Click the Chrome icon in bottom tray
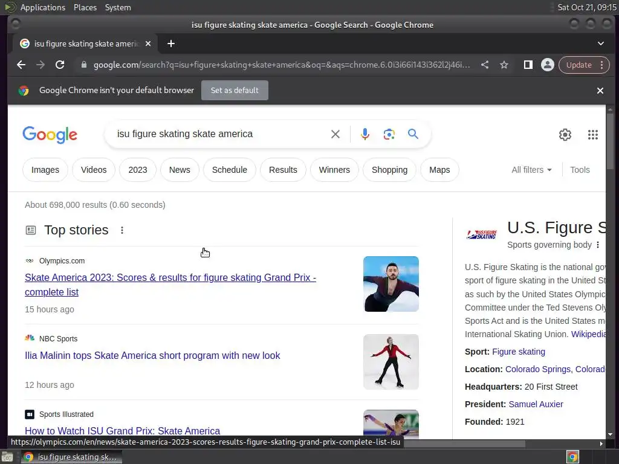The image size is (619, 464). [572, 457]
